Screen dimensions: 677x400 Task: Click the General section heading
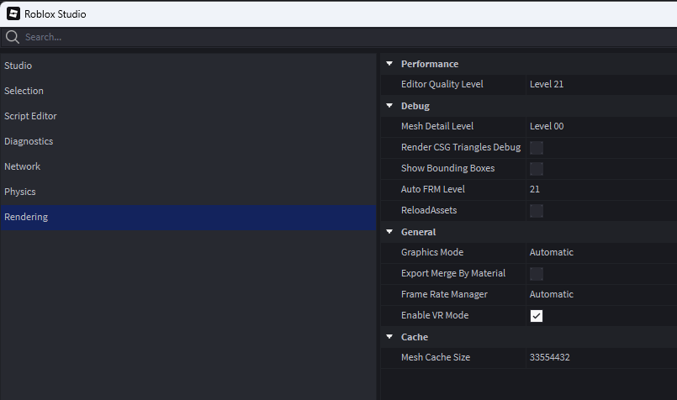pyautogui.click(x=418, y=232)
